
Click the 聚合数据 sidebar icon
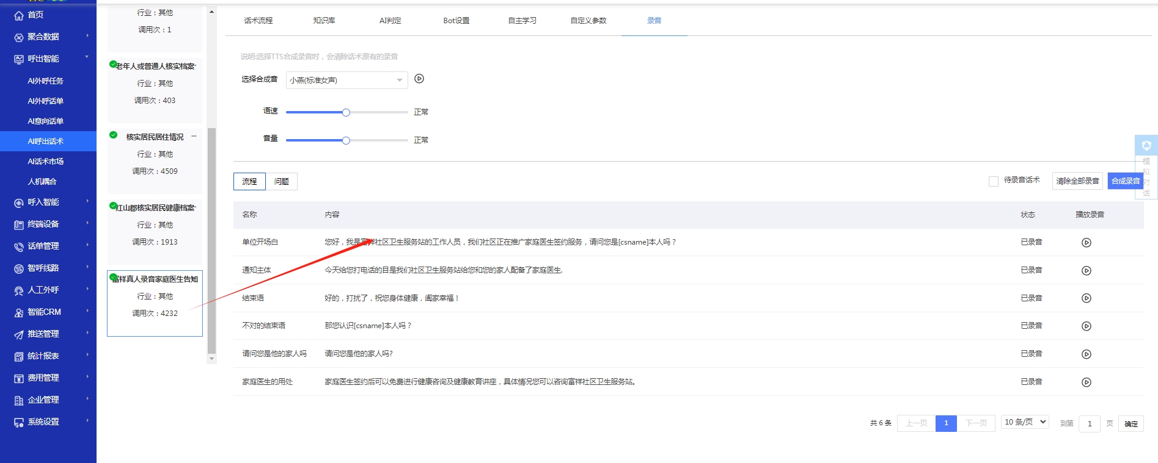click(x=19, y=37)
